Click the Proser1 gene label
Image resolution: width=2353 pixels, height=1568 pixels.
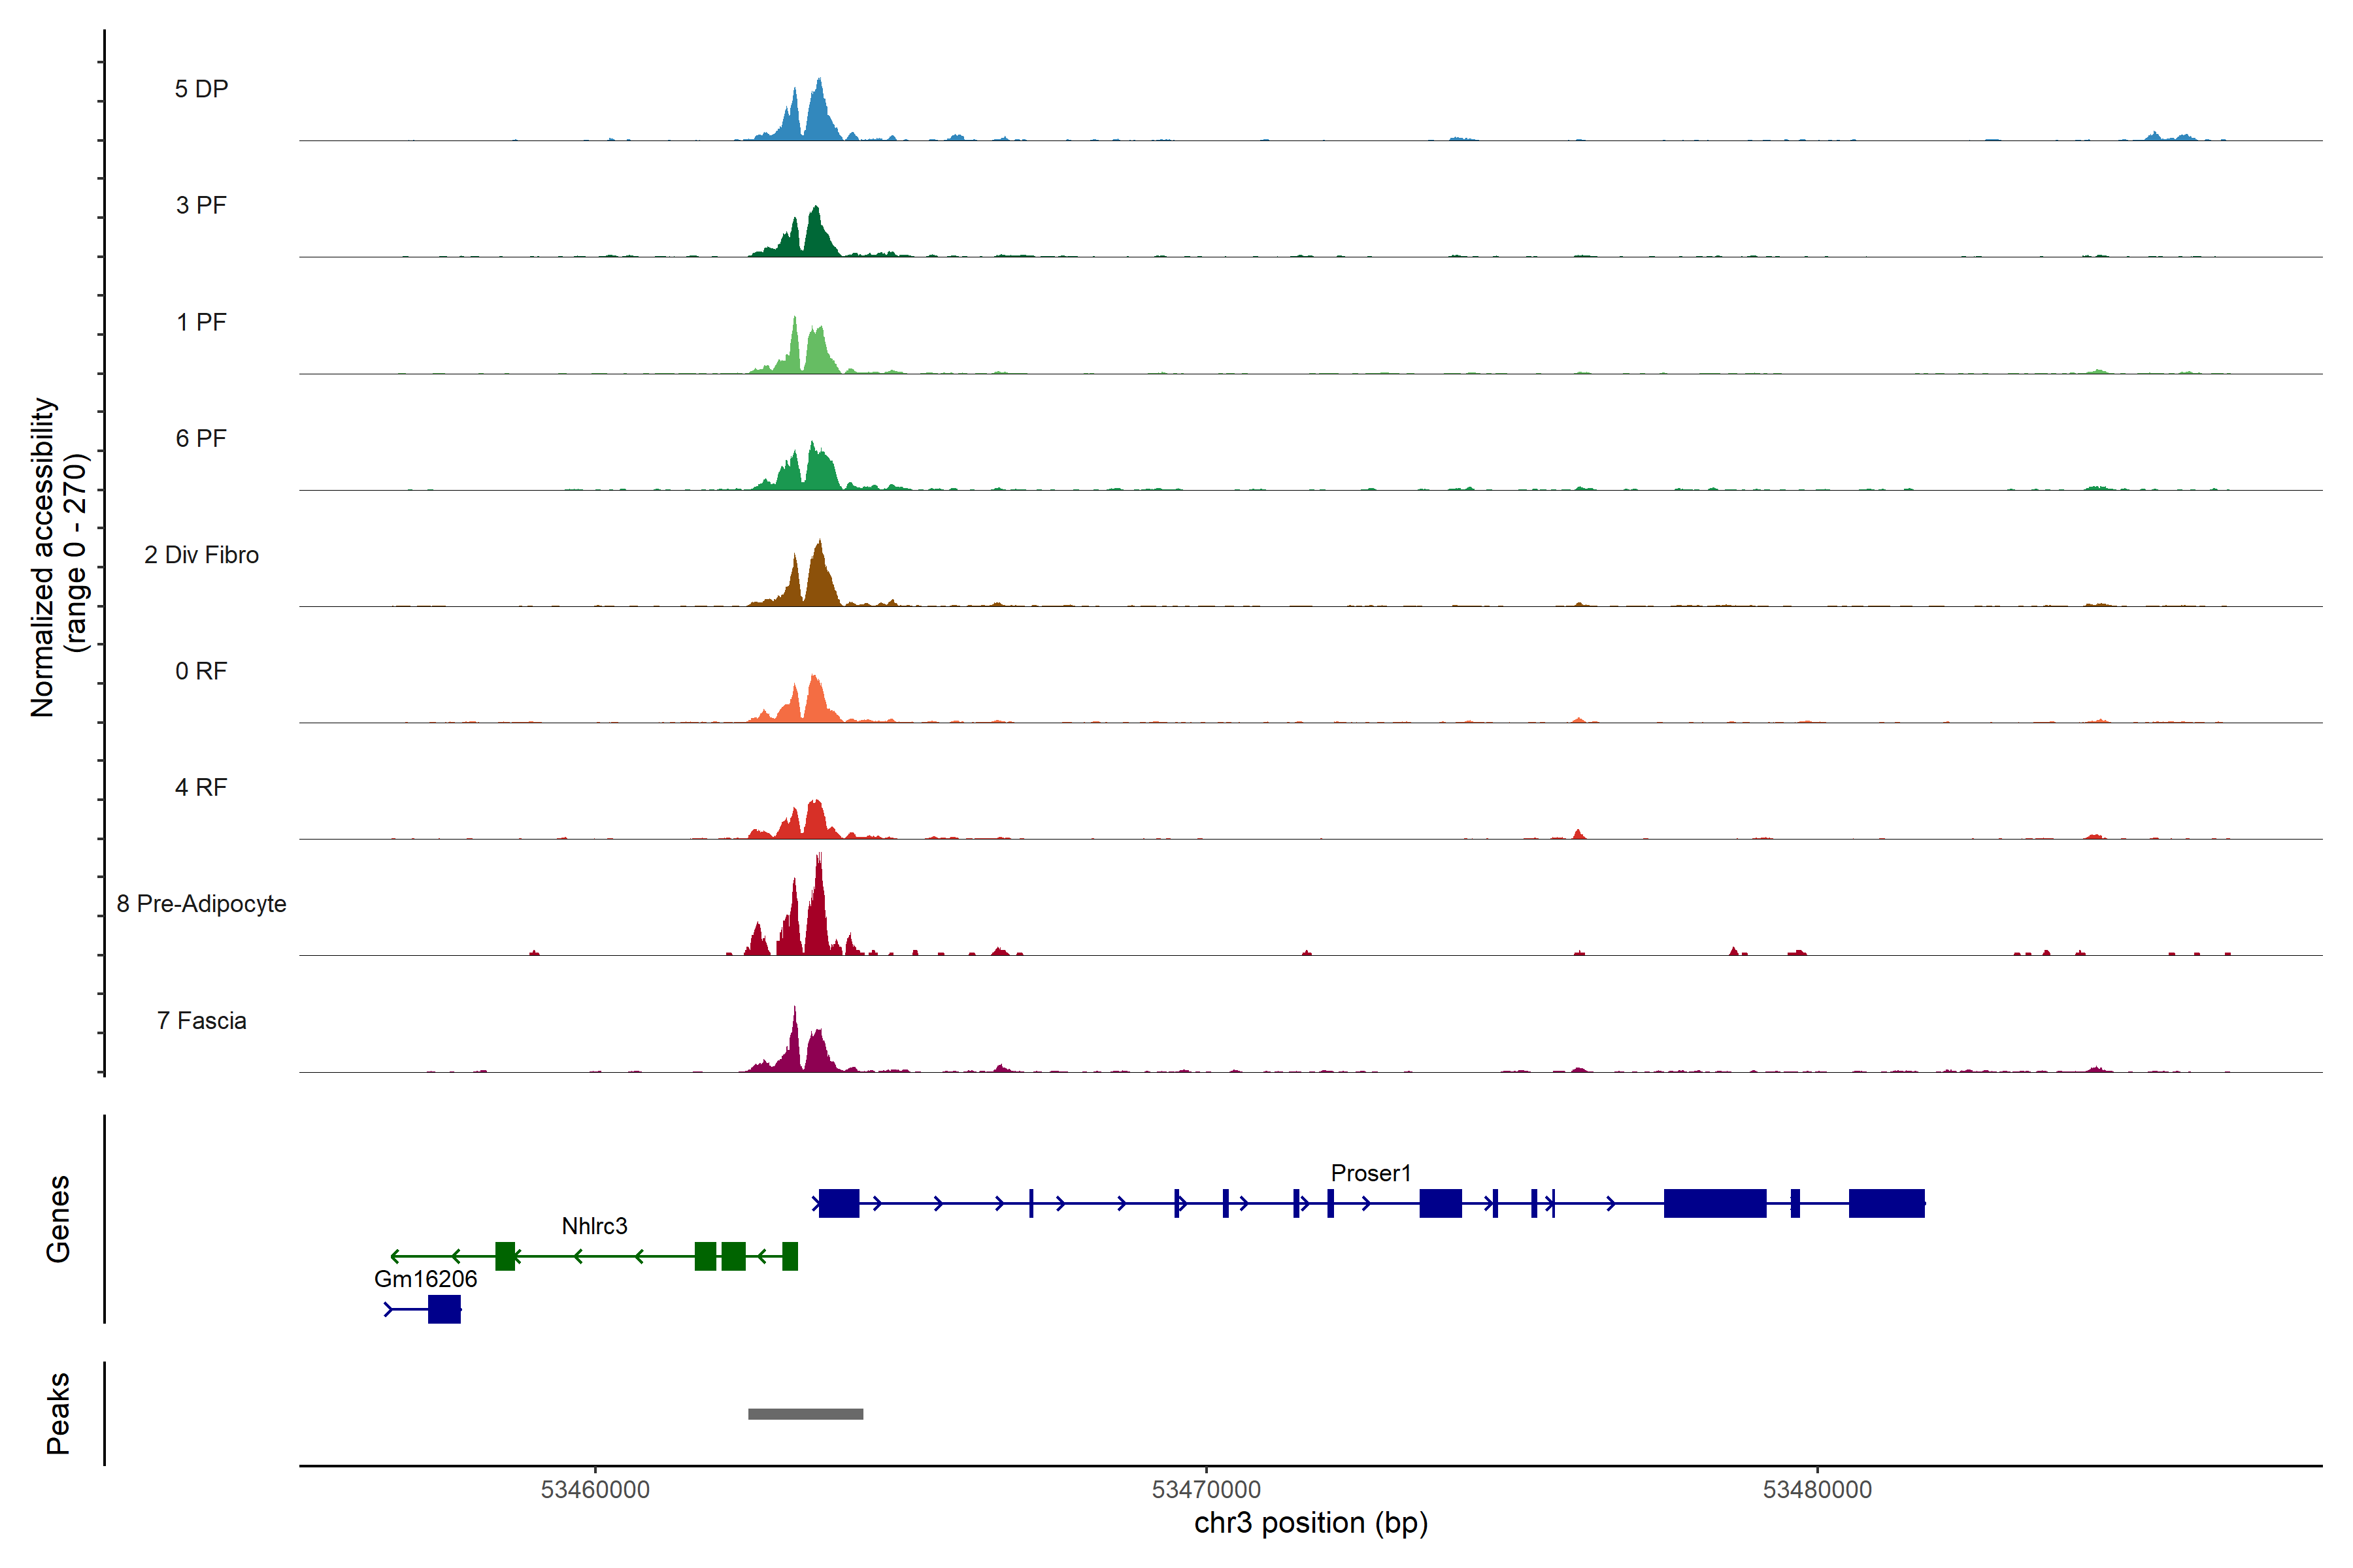tap(1369, 1172)
